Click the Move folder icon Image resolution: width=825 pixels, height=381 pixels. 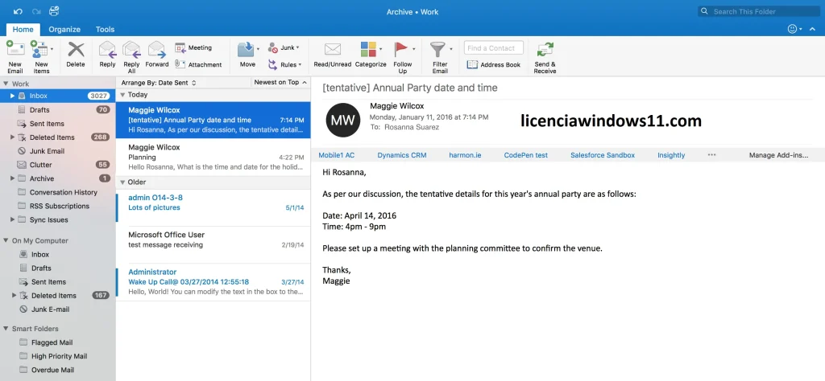click(246, 51)
